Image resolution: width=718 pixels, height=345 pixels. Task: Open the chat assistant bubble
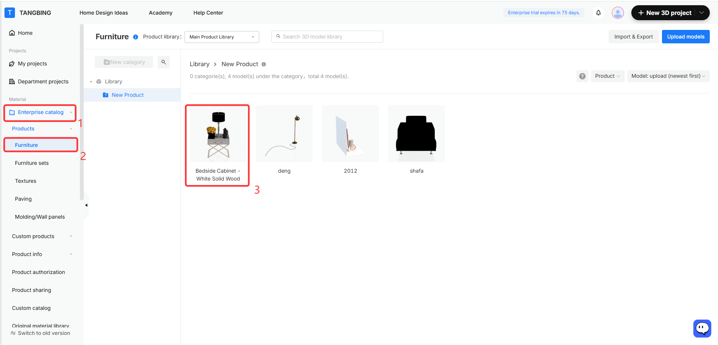702,329
